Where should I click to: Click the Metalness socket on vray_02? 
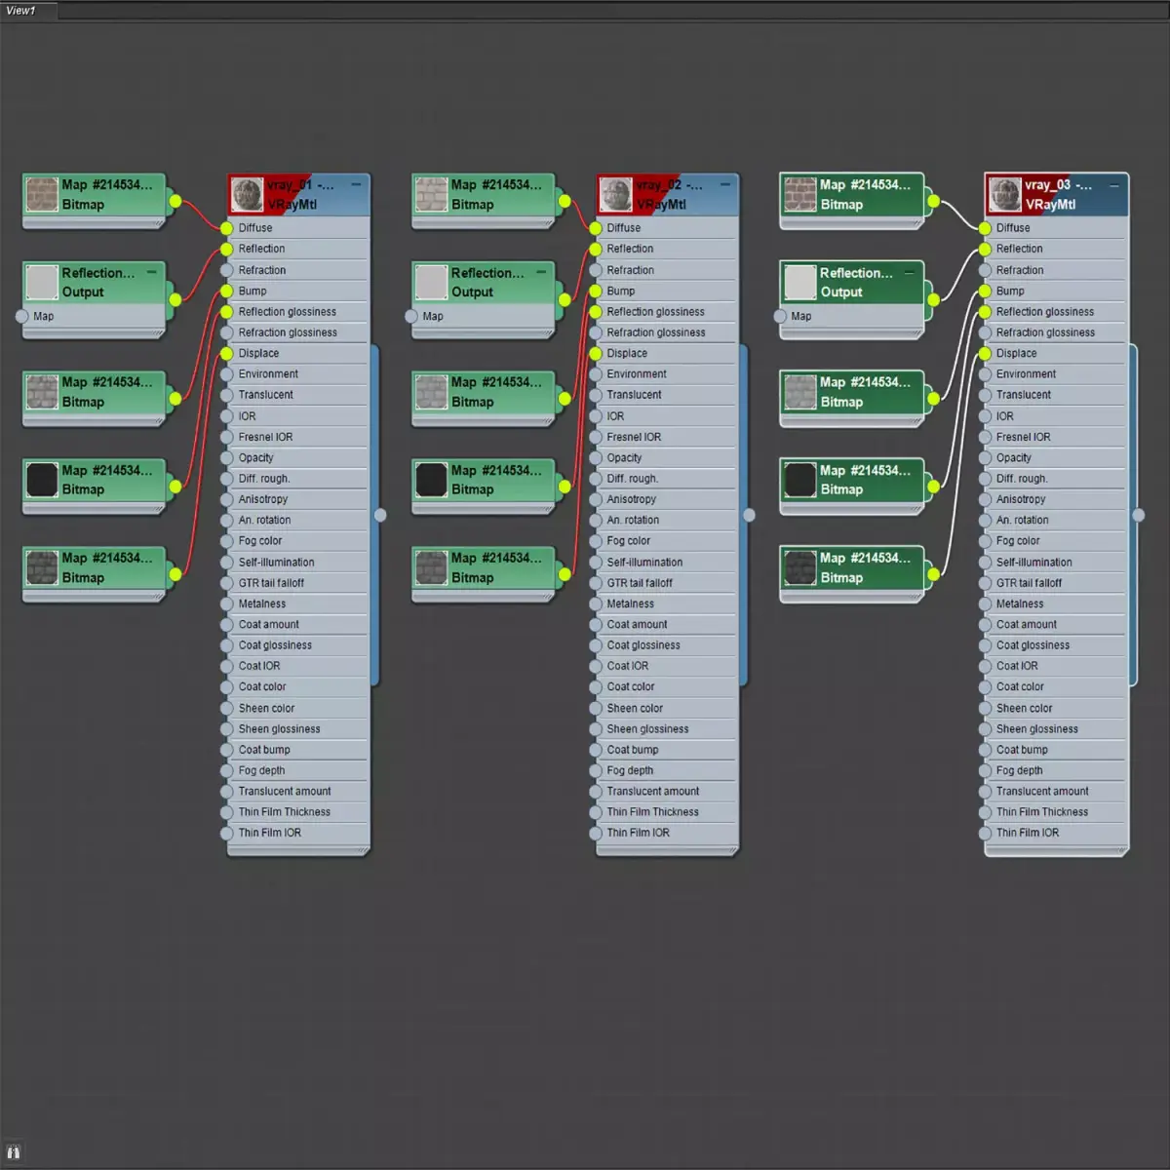(x=596, y=604)
